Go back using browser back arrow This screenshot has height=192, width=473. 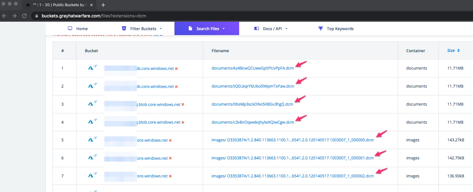coord(4,16)
